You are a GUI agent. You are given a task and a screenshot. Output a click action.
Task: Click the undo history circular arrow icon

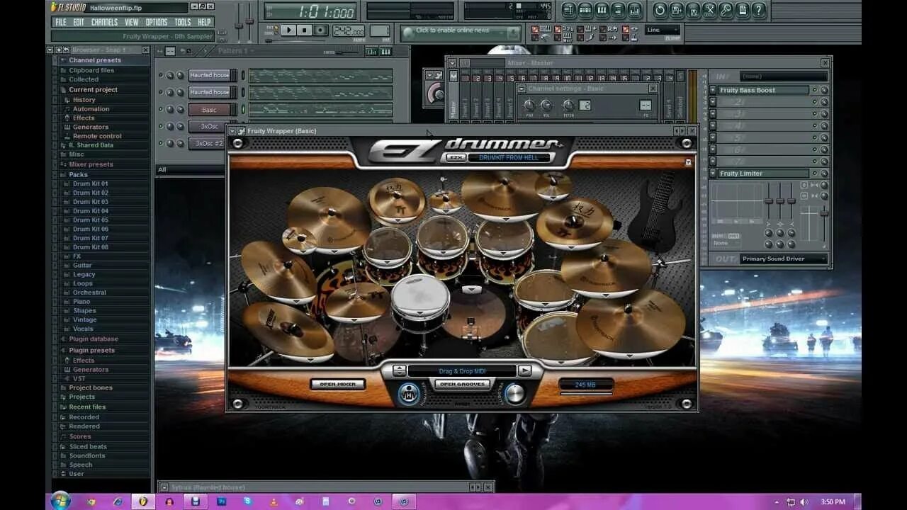click(x=660, y=10)
